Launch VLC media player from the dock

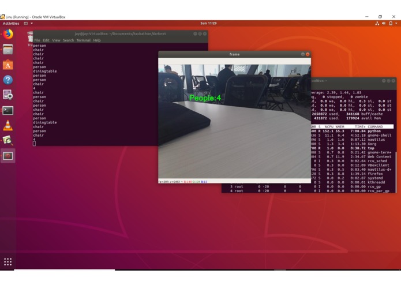point(8,126)
